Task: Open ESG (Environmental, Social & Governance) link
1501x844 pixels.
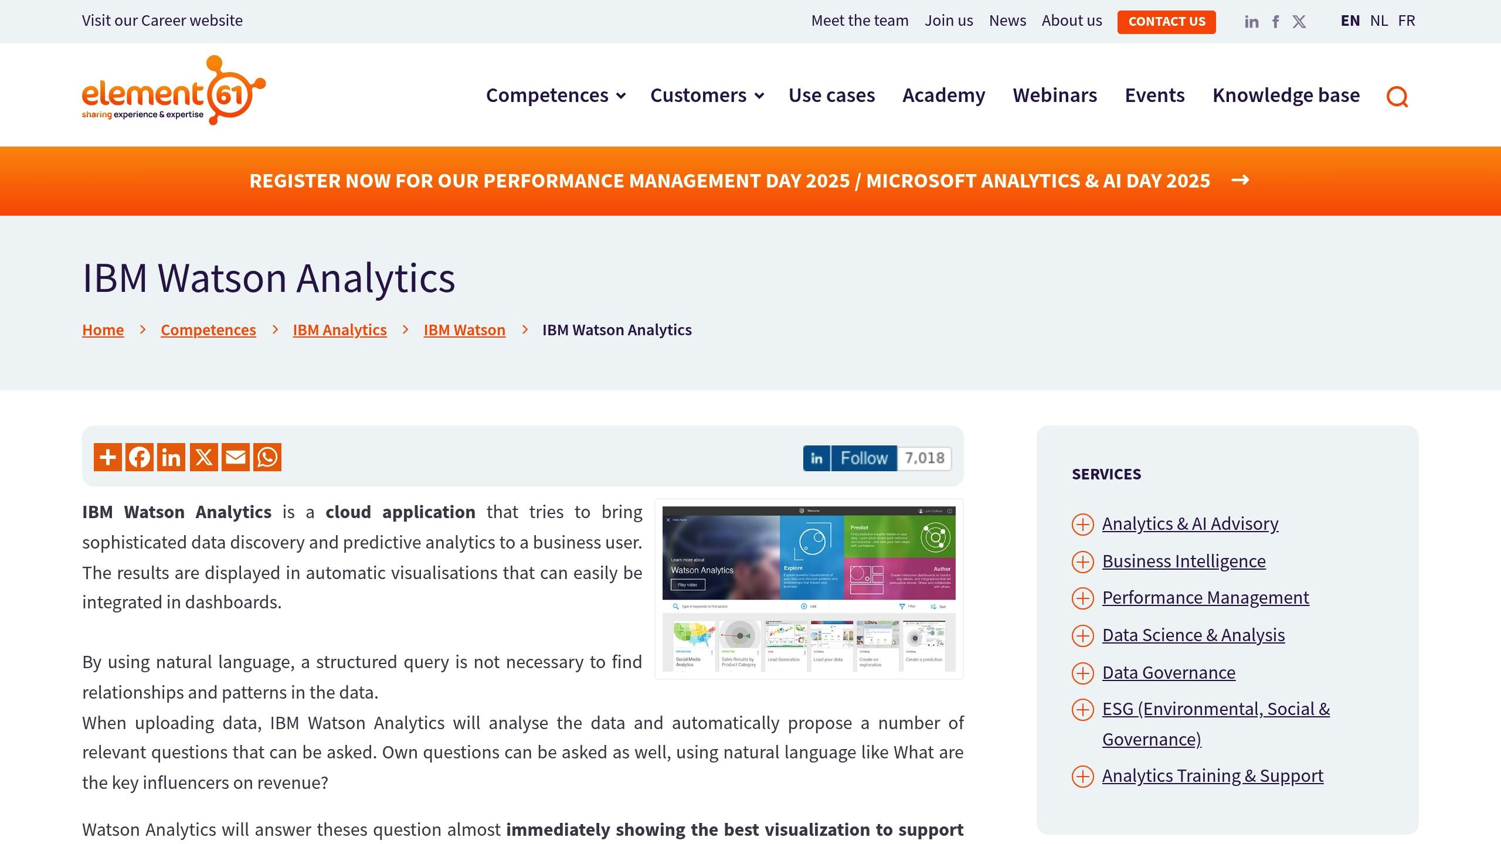Action: 1216,724
